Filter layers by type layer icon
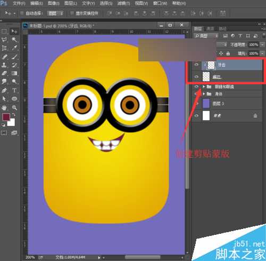The image size is (266, 261). click(x=240, y=36)
